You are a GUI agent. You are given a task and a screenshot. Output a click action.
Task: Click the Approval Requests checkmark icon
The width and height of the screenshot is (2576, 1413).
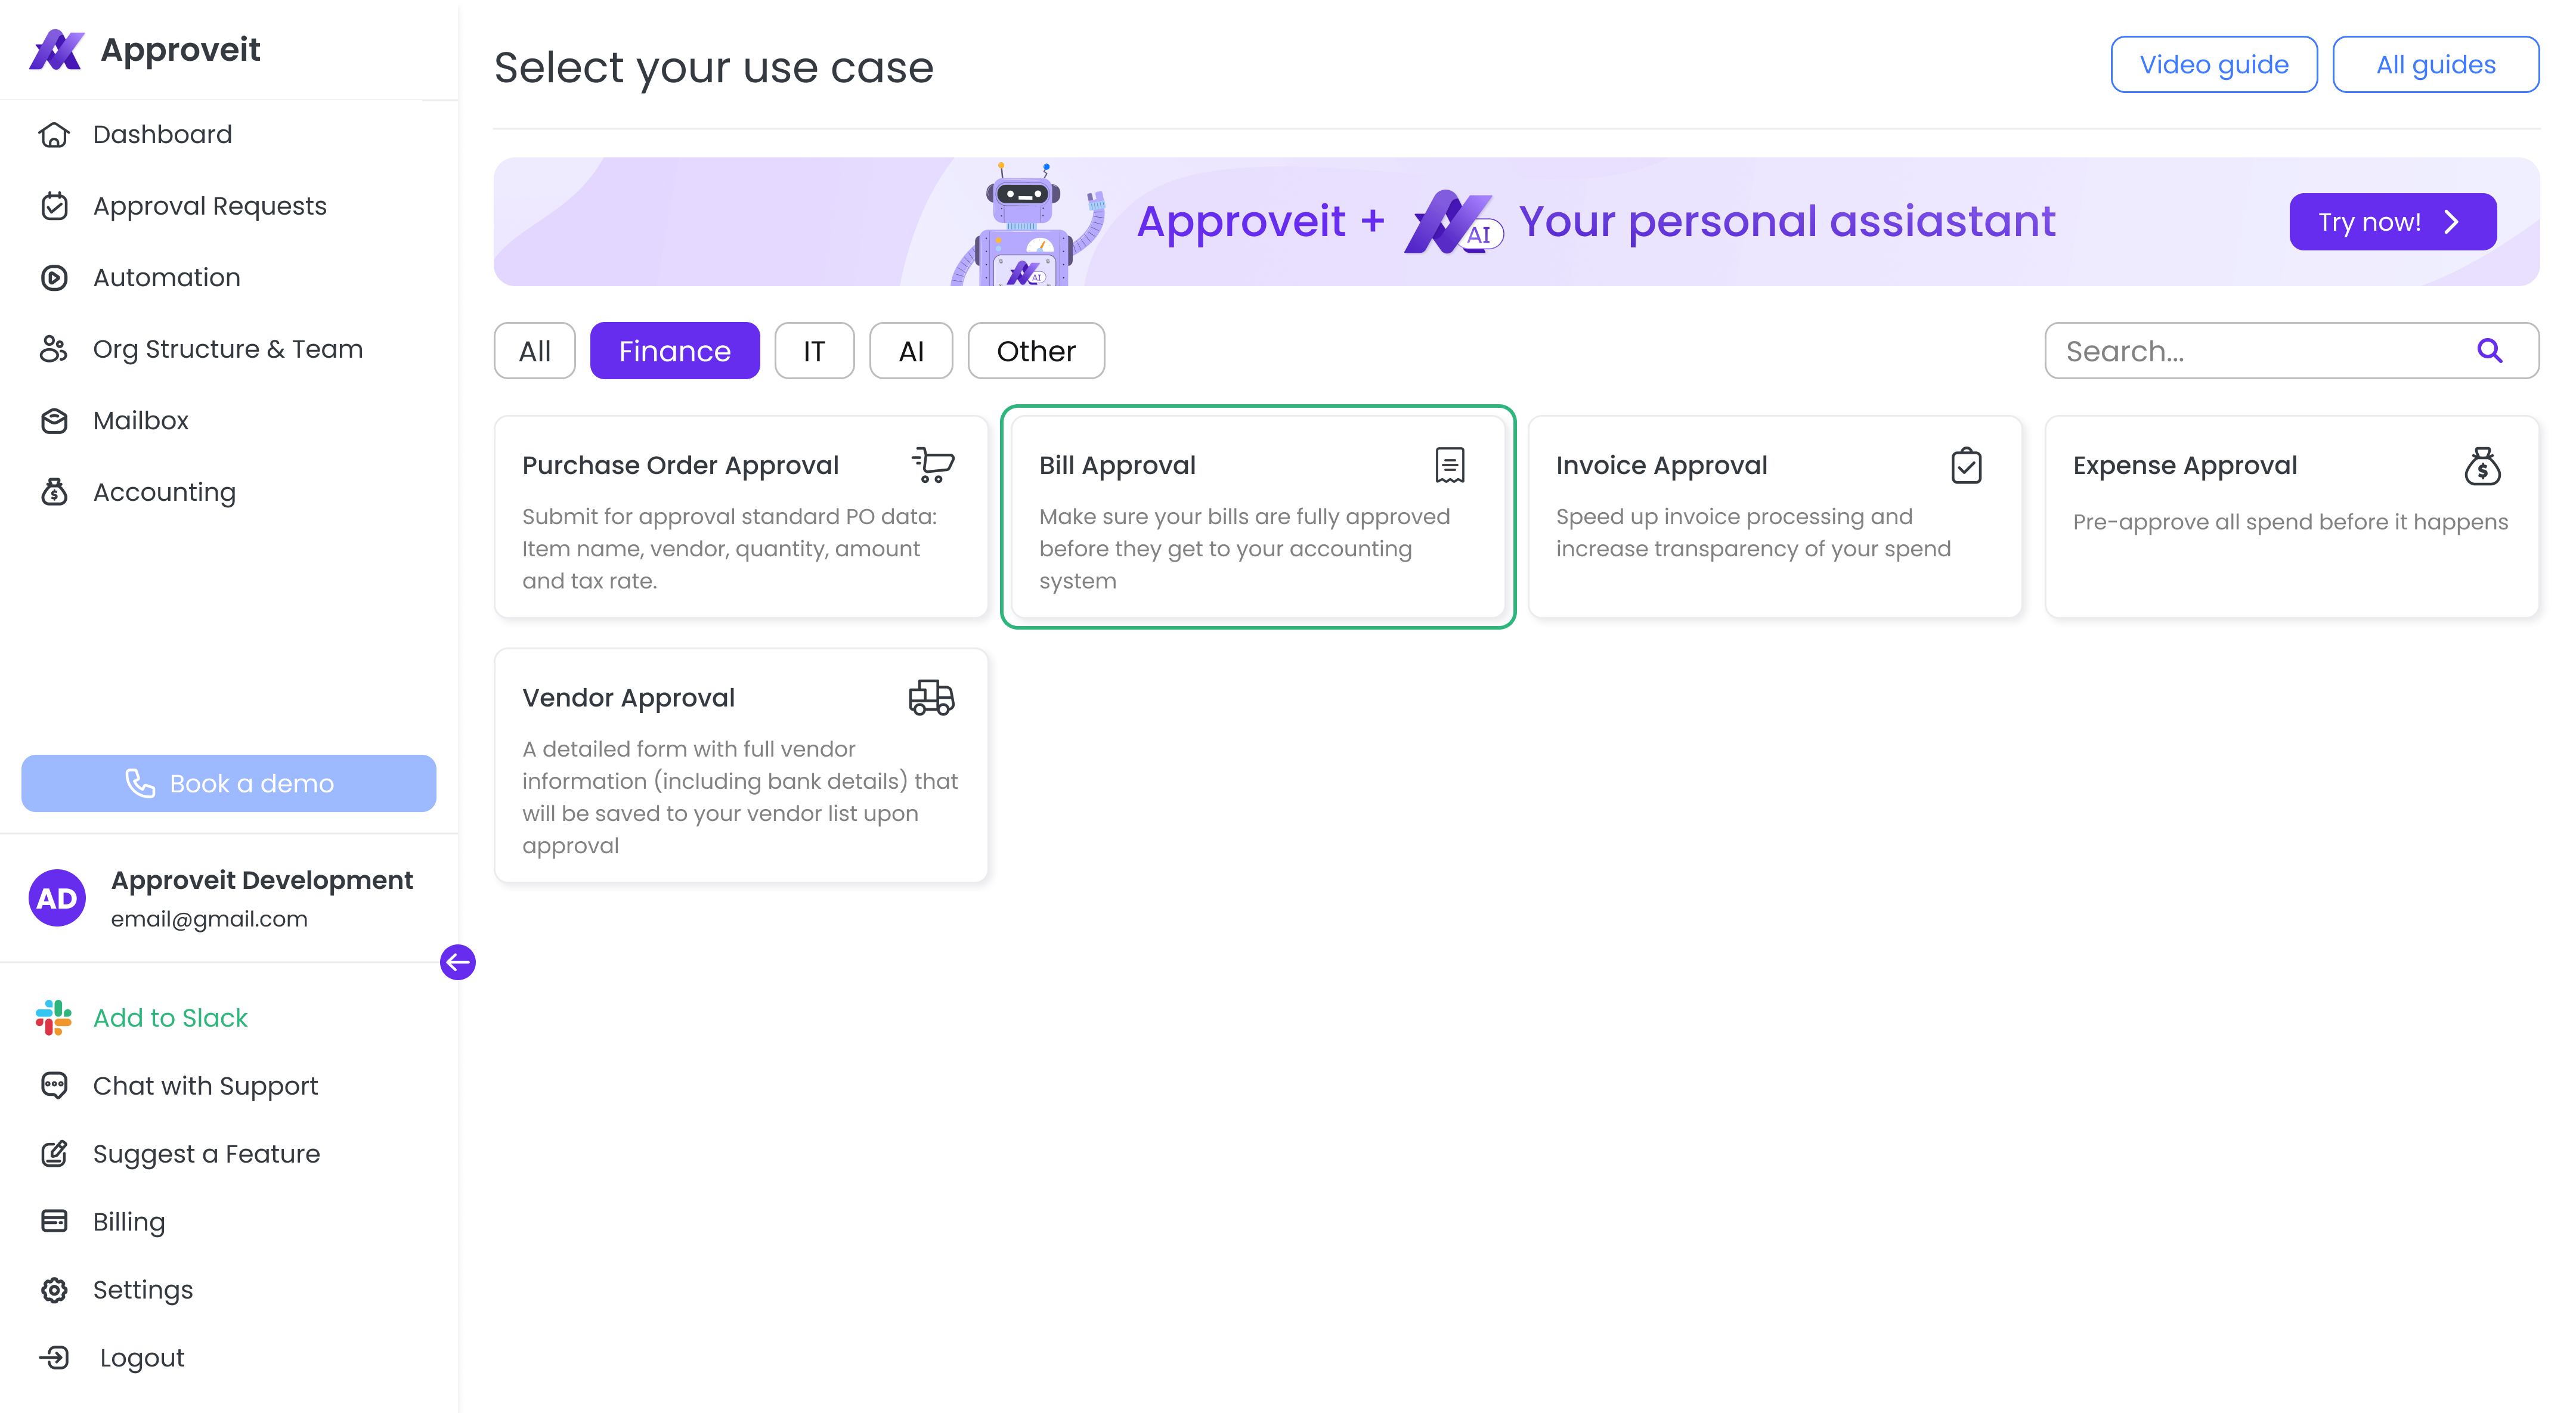54,206
